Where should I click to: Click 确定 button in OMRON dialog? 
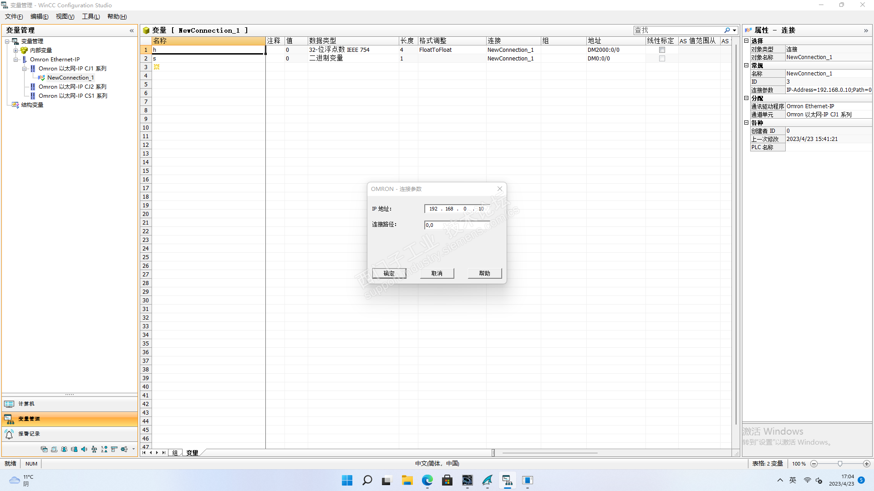coord(389,273)
